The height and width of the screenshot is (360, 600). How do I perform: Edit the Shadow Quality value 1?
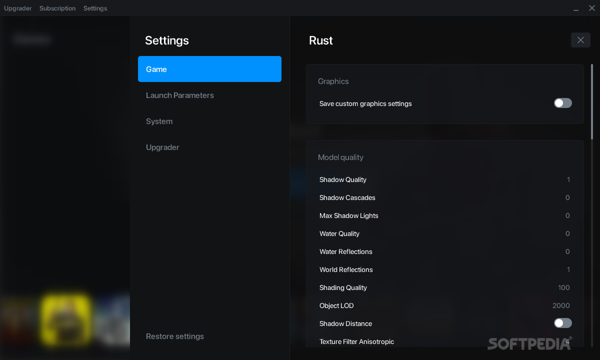tap(568, 179)
